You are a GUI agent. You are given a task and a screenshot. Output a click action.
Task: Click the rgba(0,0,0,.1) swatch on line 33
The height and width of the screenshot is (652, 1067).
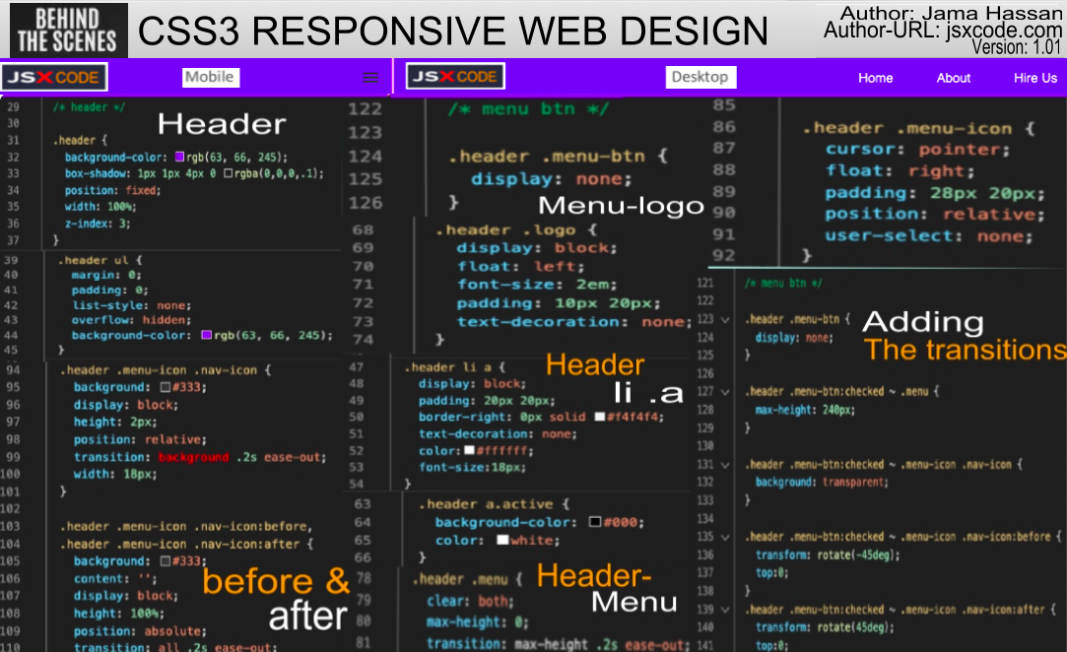228,173
